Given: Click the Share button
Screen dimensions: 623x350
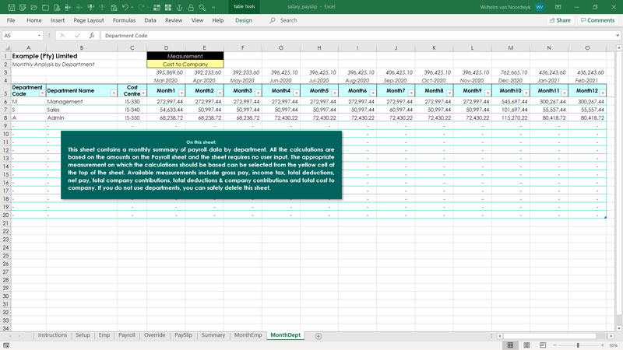Looking at the screenshot, I should click(x=560, y=20).
